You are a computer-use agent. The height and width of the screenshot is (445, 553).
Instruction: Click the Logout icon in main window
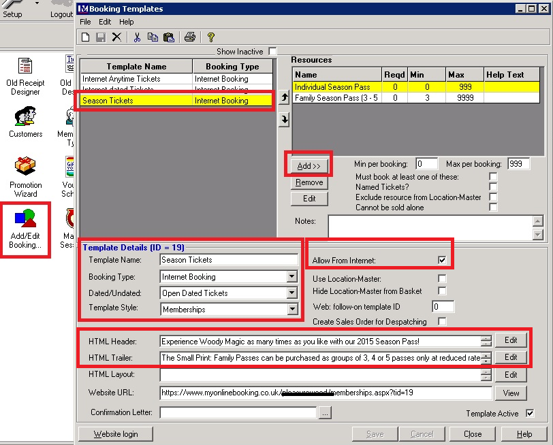click(61, 9)
